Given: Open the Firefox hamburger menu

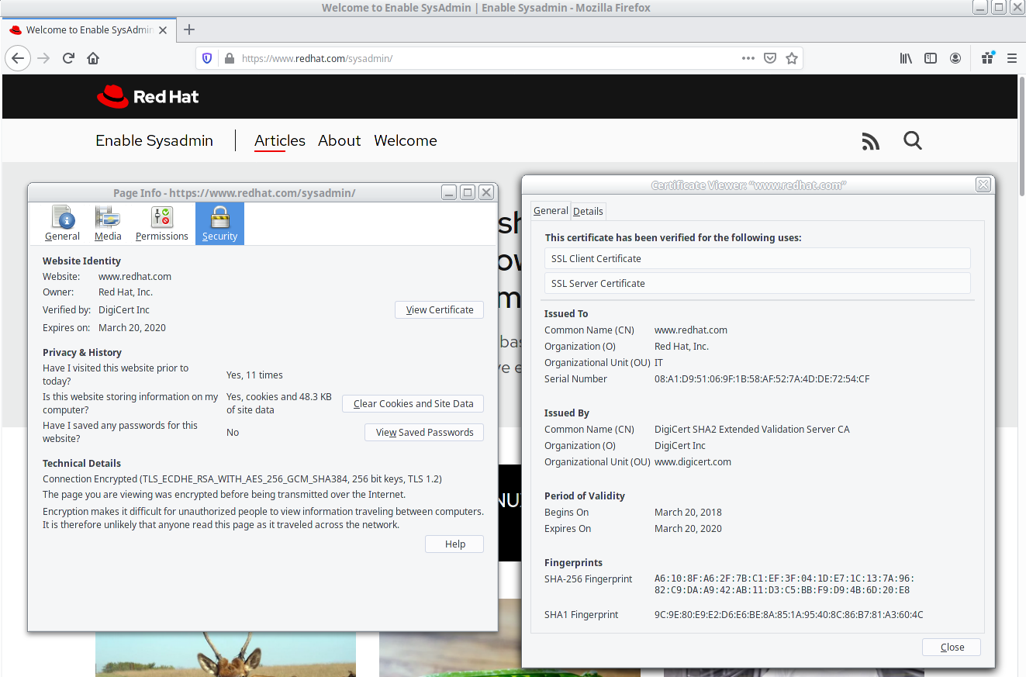Looking at the screenshot, I should (1011, 58).
